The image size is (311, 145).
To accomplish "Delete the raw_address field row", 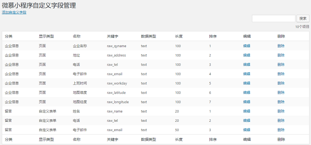I will tap(281, 55).
